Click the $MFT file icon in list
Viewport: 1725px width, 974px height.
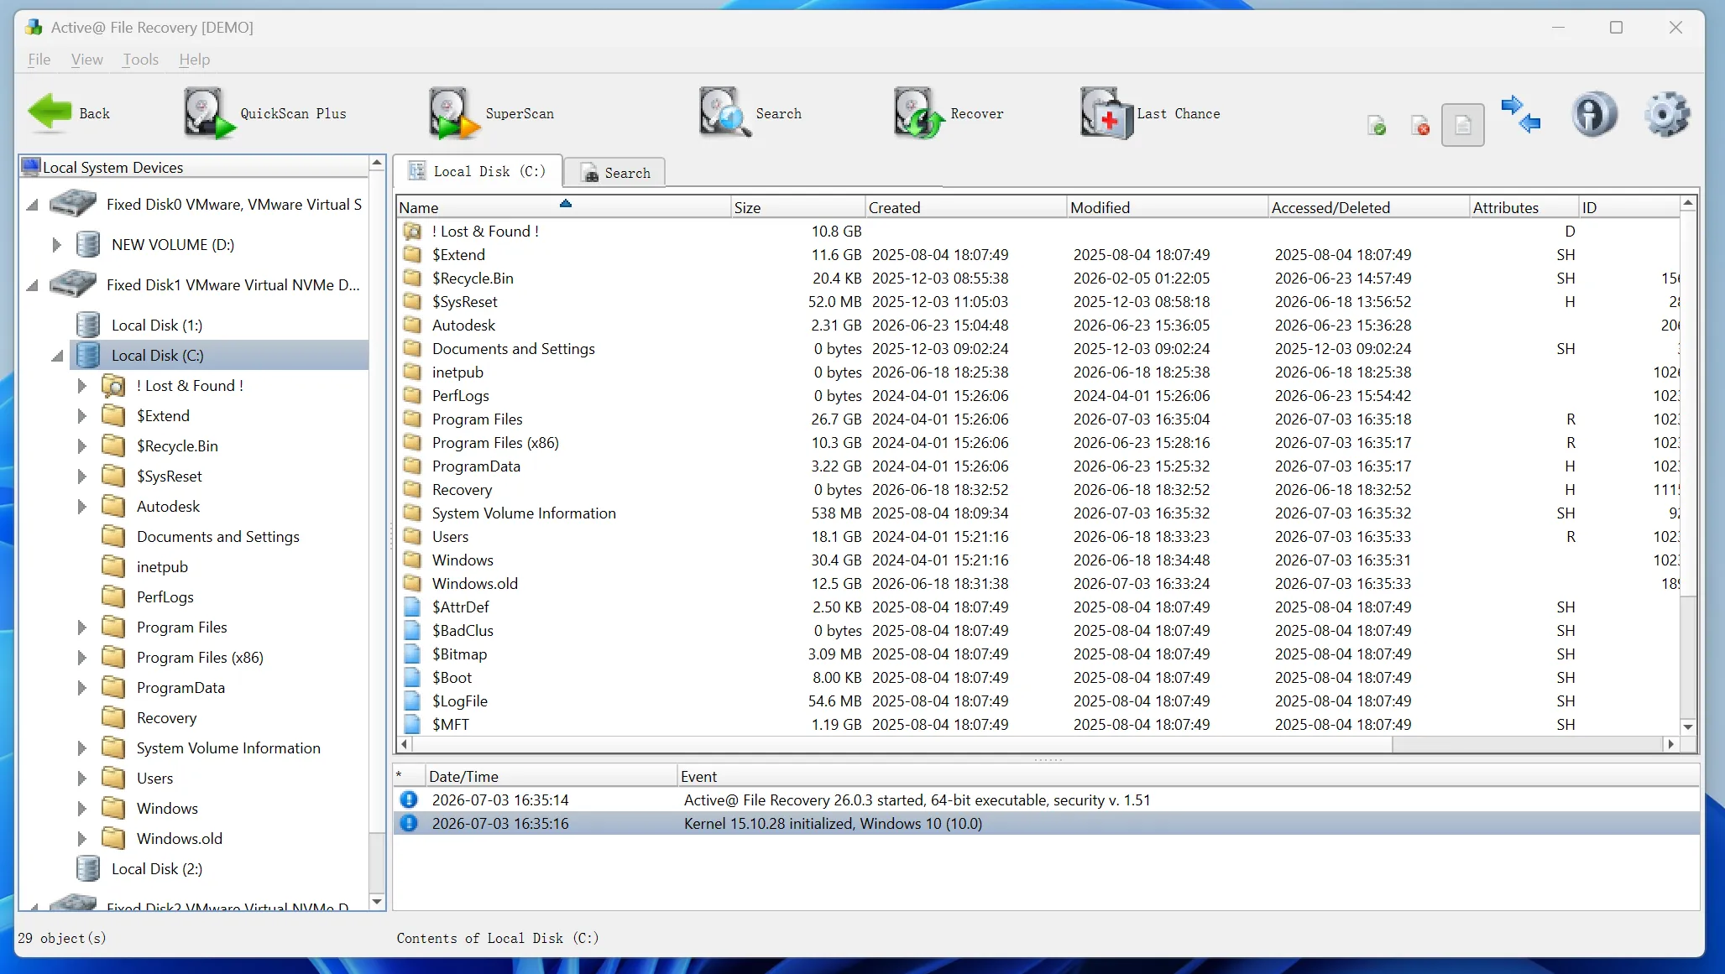point(412,724)
